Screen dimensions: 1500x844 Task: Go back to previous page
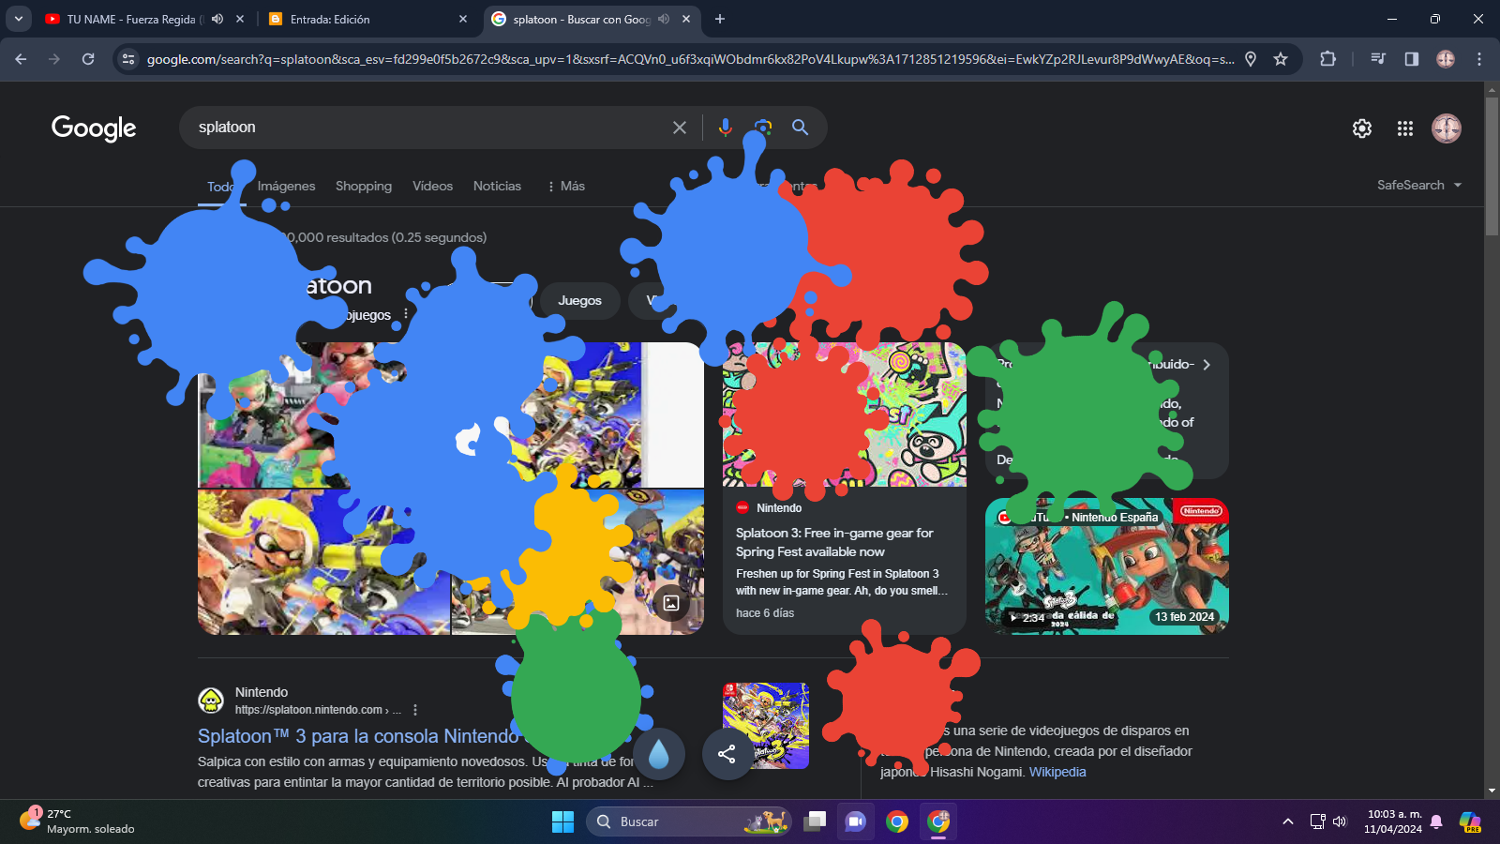pos(21,59)
